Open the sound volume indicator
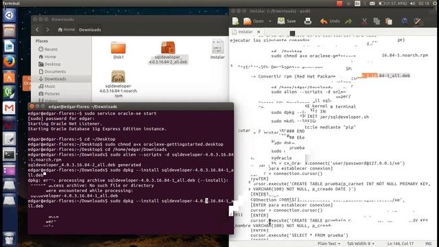 413,3
